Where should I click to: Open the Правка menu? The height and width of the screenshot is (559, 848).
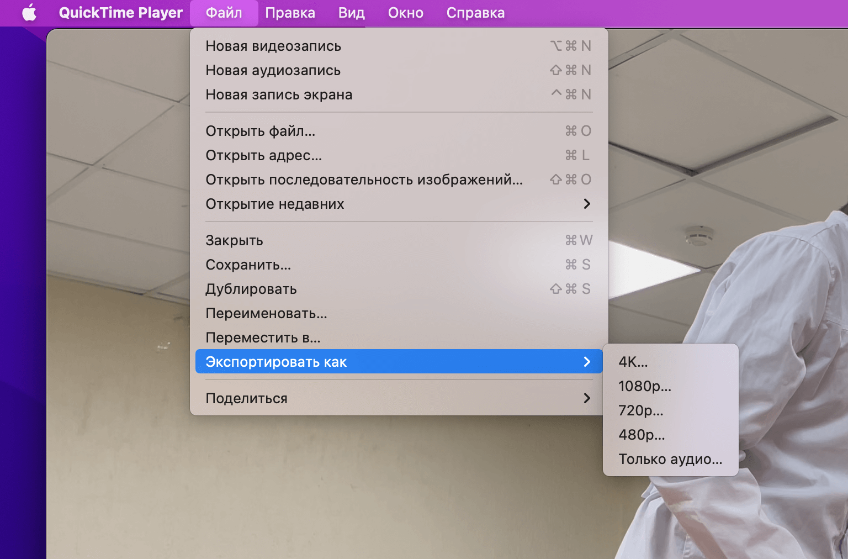click(290, 12)
